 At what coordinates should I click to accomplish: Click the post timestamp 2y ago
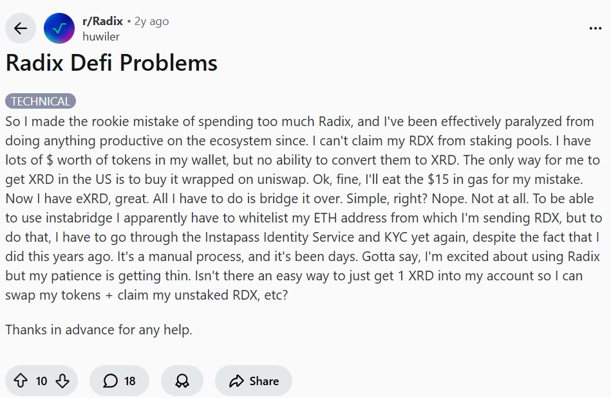click(152, 21)
